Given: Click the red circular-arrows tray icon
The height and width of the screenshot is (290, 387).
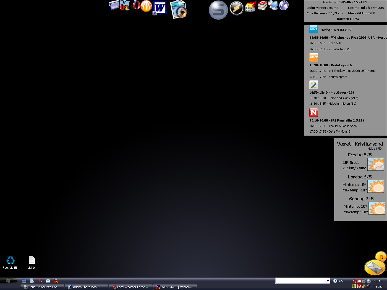Looking at the screenshot, I should click(x=359, y=286).
